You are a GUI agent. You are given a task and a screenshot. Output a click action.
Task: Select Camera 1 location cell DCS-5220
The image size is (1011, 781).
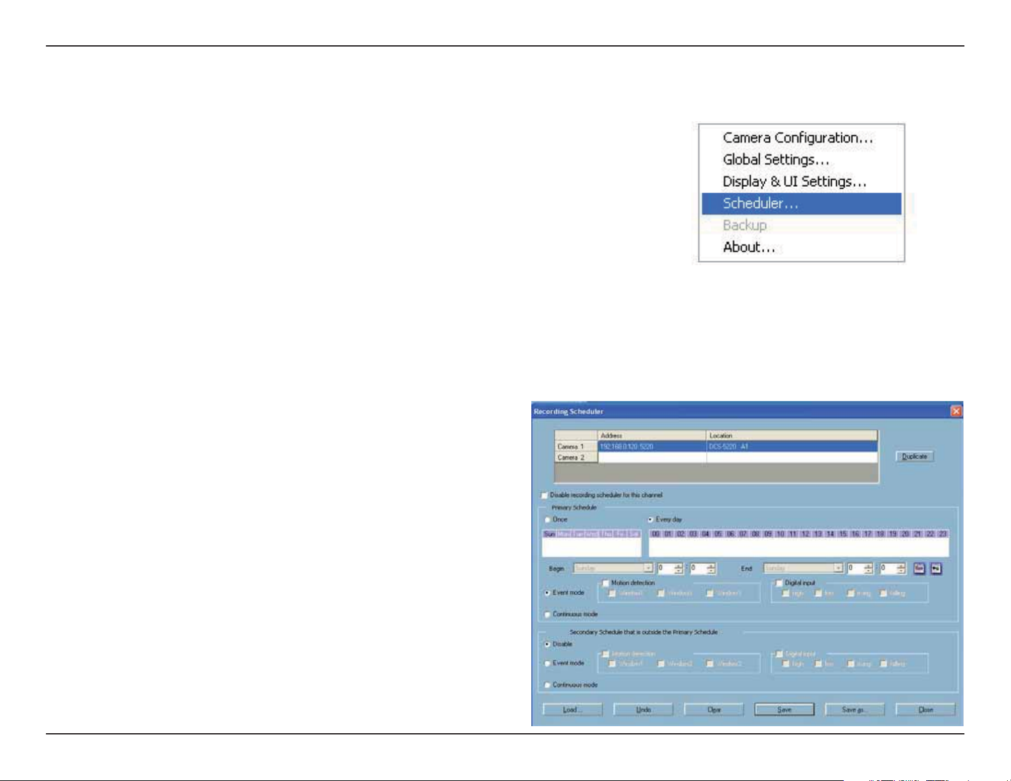(792, 446)
